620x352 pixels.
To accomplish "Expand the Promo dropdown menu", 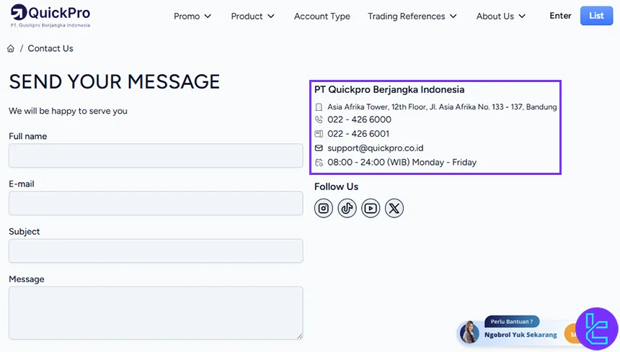I will 192,16.
